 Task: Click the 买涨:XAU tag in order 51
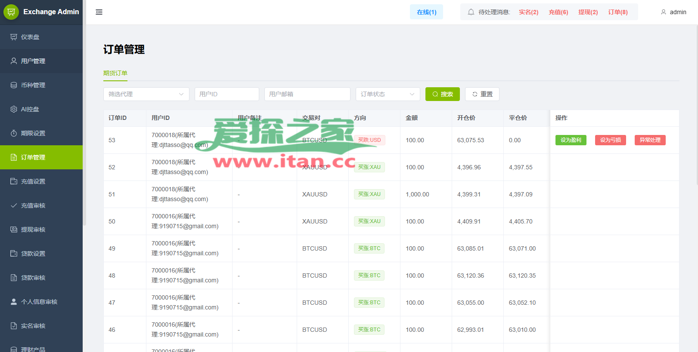(x=369, y=194)
